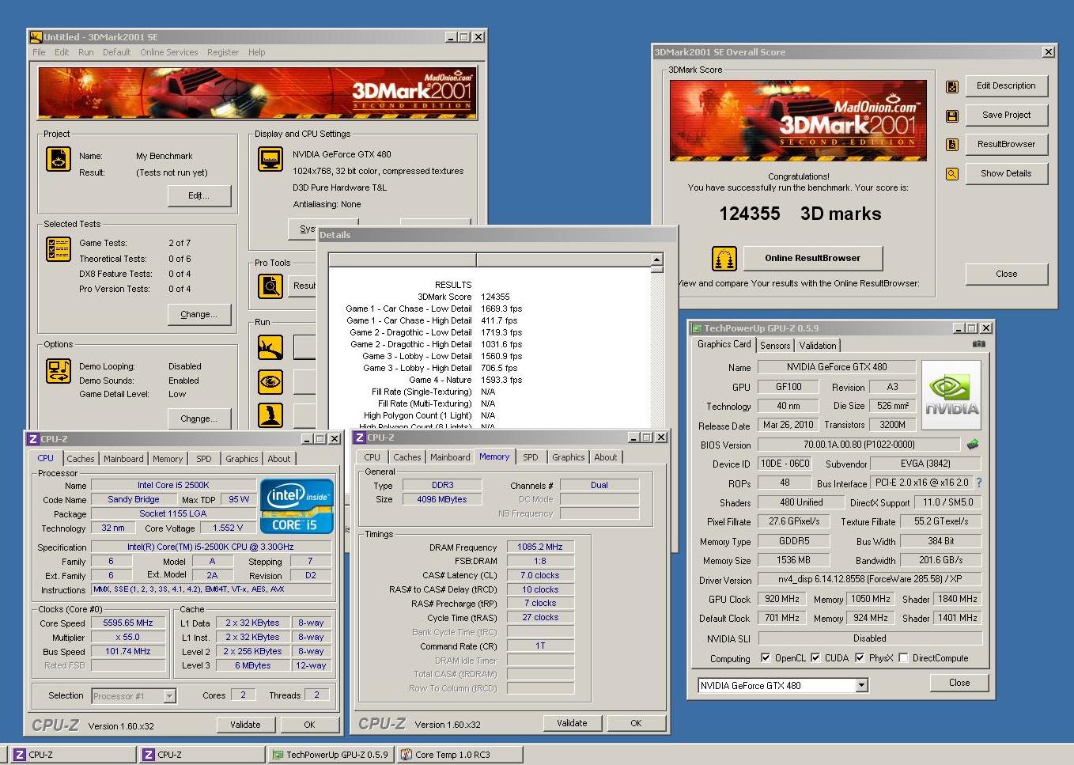Open Mainboard tab in right CPU-Z window
The width and height of the screenshot is (1074, 765).
(450, 457)
